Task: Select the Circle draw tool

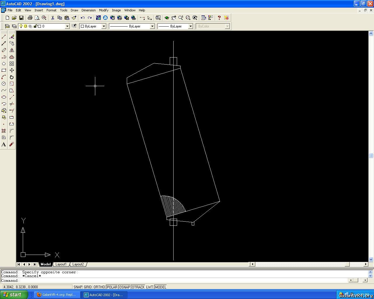Action: pyautogui.click(x=4, y=84)
